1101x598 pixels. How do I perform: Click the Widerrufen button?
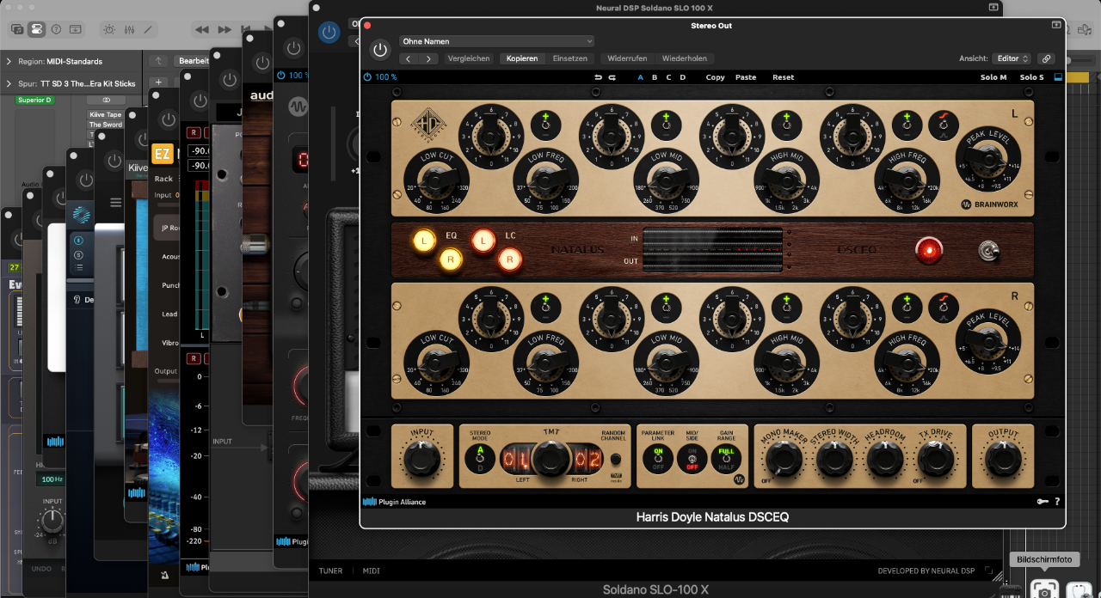point(627,58)
